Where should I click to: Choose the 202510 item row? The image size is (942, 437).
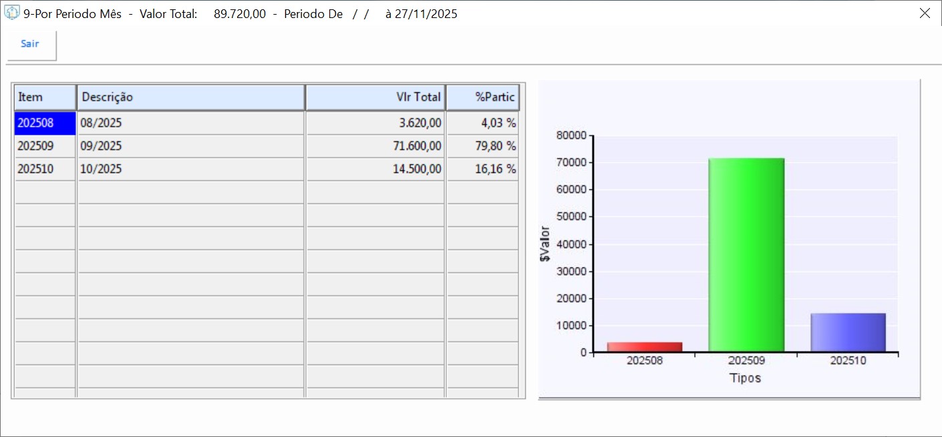[x=45, y=169]
